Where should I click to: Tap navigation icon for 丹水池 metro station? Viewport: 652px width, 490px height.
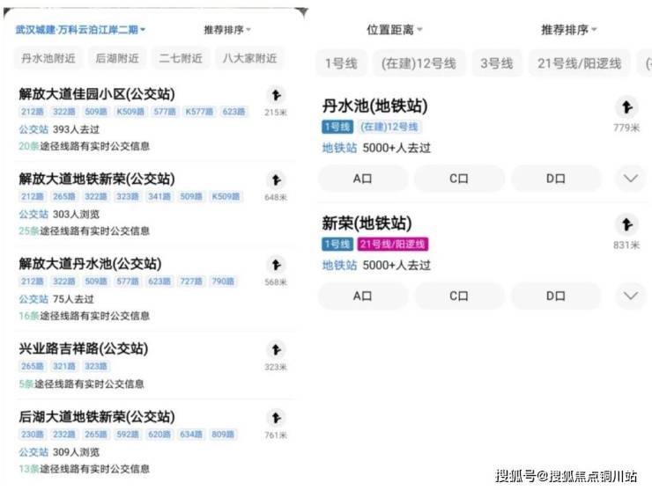[x=626, y=108]
